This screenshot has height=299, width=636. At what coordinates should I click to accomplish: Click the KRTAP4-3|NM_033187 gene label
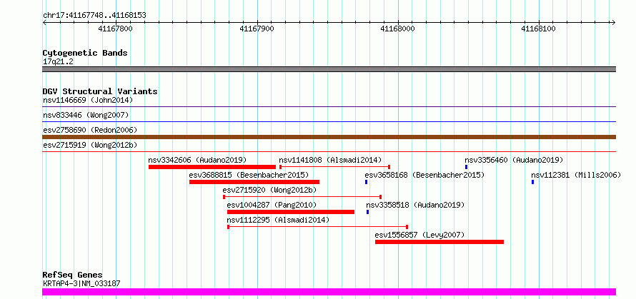81,283
